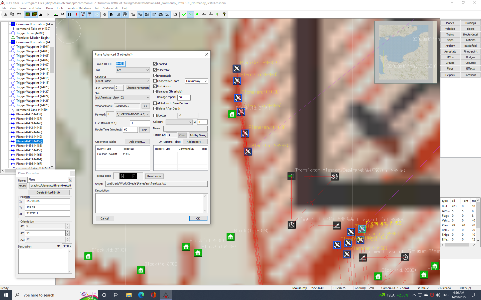The height and width of the screenshot is (300, 481).
Task: Click the yellow question mark help icon
Action: [x=224, y=14]
